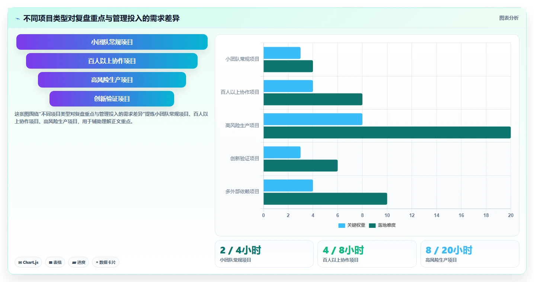Click the 落地难度 bar for 小团队常规项目
This screenshot has height=282, width=534.
(x=288, y=66)
